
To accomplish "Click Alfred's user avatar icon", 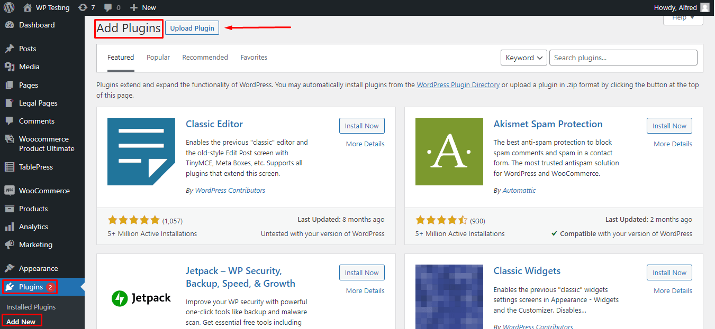I will coord(704,7).
